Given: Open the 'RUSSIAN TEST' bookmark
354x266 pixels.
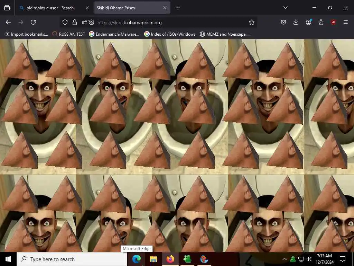Looking at the screenshot, I should 68,34.
